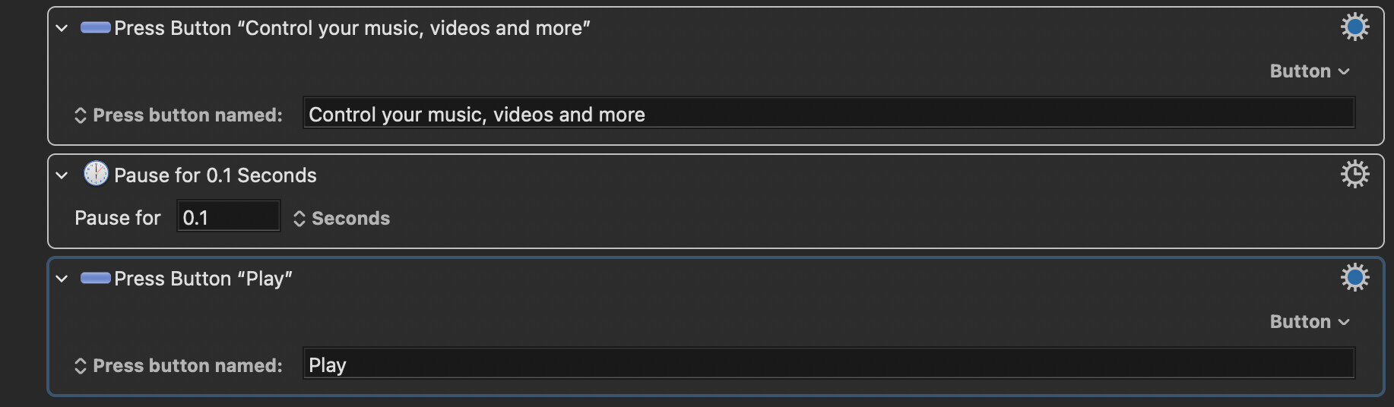Open the gear menu for the Pause action
Screen dimensions: 1394x407
tap(1354, 175)
